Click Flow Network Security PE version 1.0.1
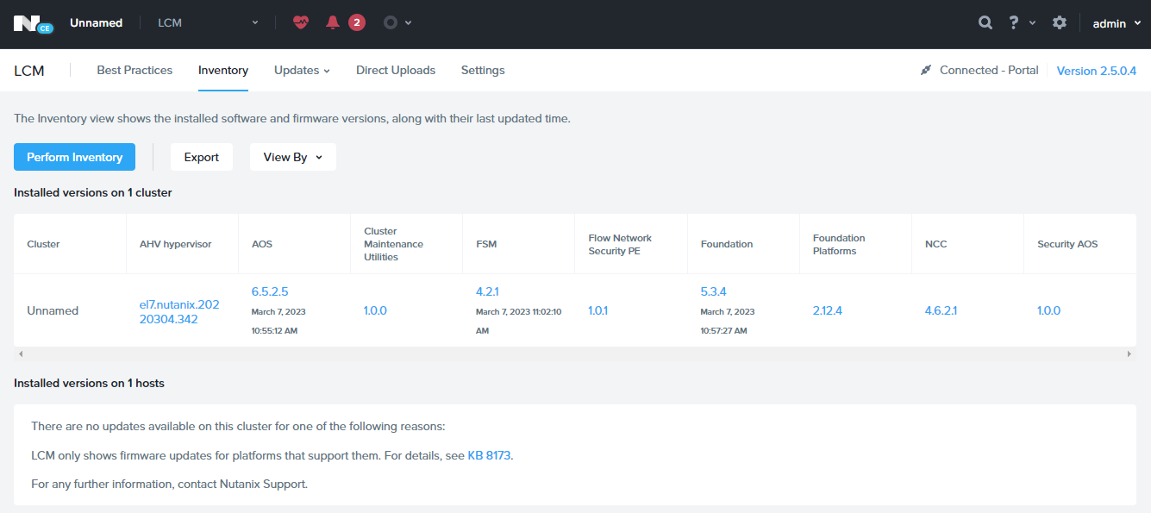 click(x=597, y=310)
